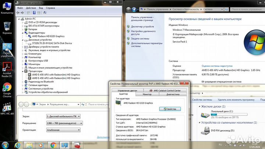Collapse the Жесткие диски (1) group
The height and width of the screenshot is (149, 265).
tap(199, 107)
